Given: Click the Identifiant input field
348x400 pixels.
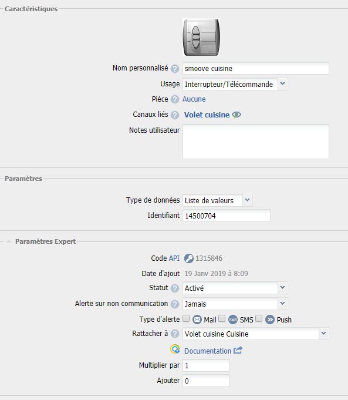Looking at the screenshot, I should [227, 216].
